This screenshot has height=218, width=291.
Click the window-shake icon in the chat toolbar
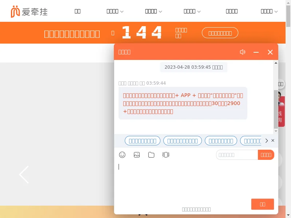(x=166, y=155)
